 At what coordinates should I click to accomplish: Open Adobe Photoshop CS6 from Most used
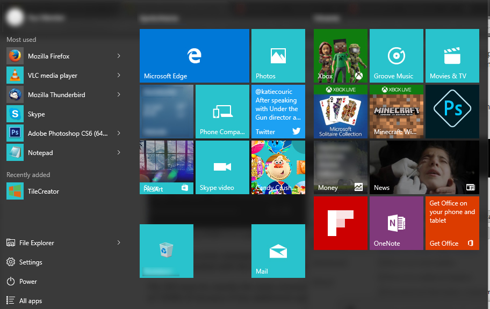tap(63, 134)
